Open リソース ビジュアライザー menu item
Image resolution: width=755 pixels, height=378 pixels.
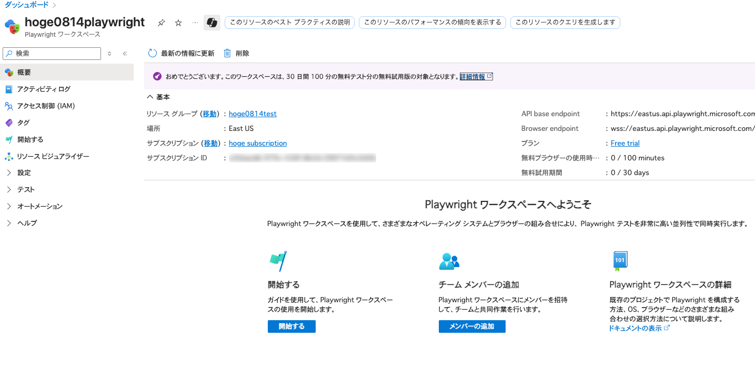(x=67, y=156)
